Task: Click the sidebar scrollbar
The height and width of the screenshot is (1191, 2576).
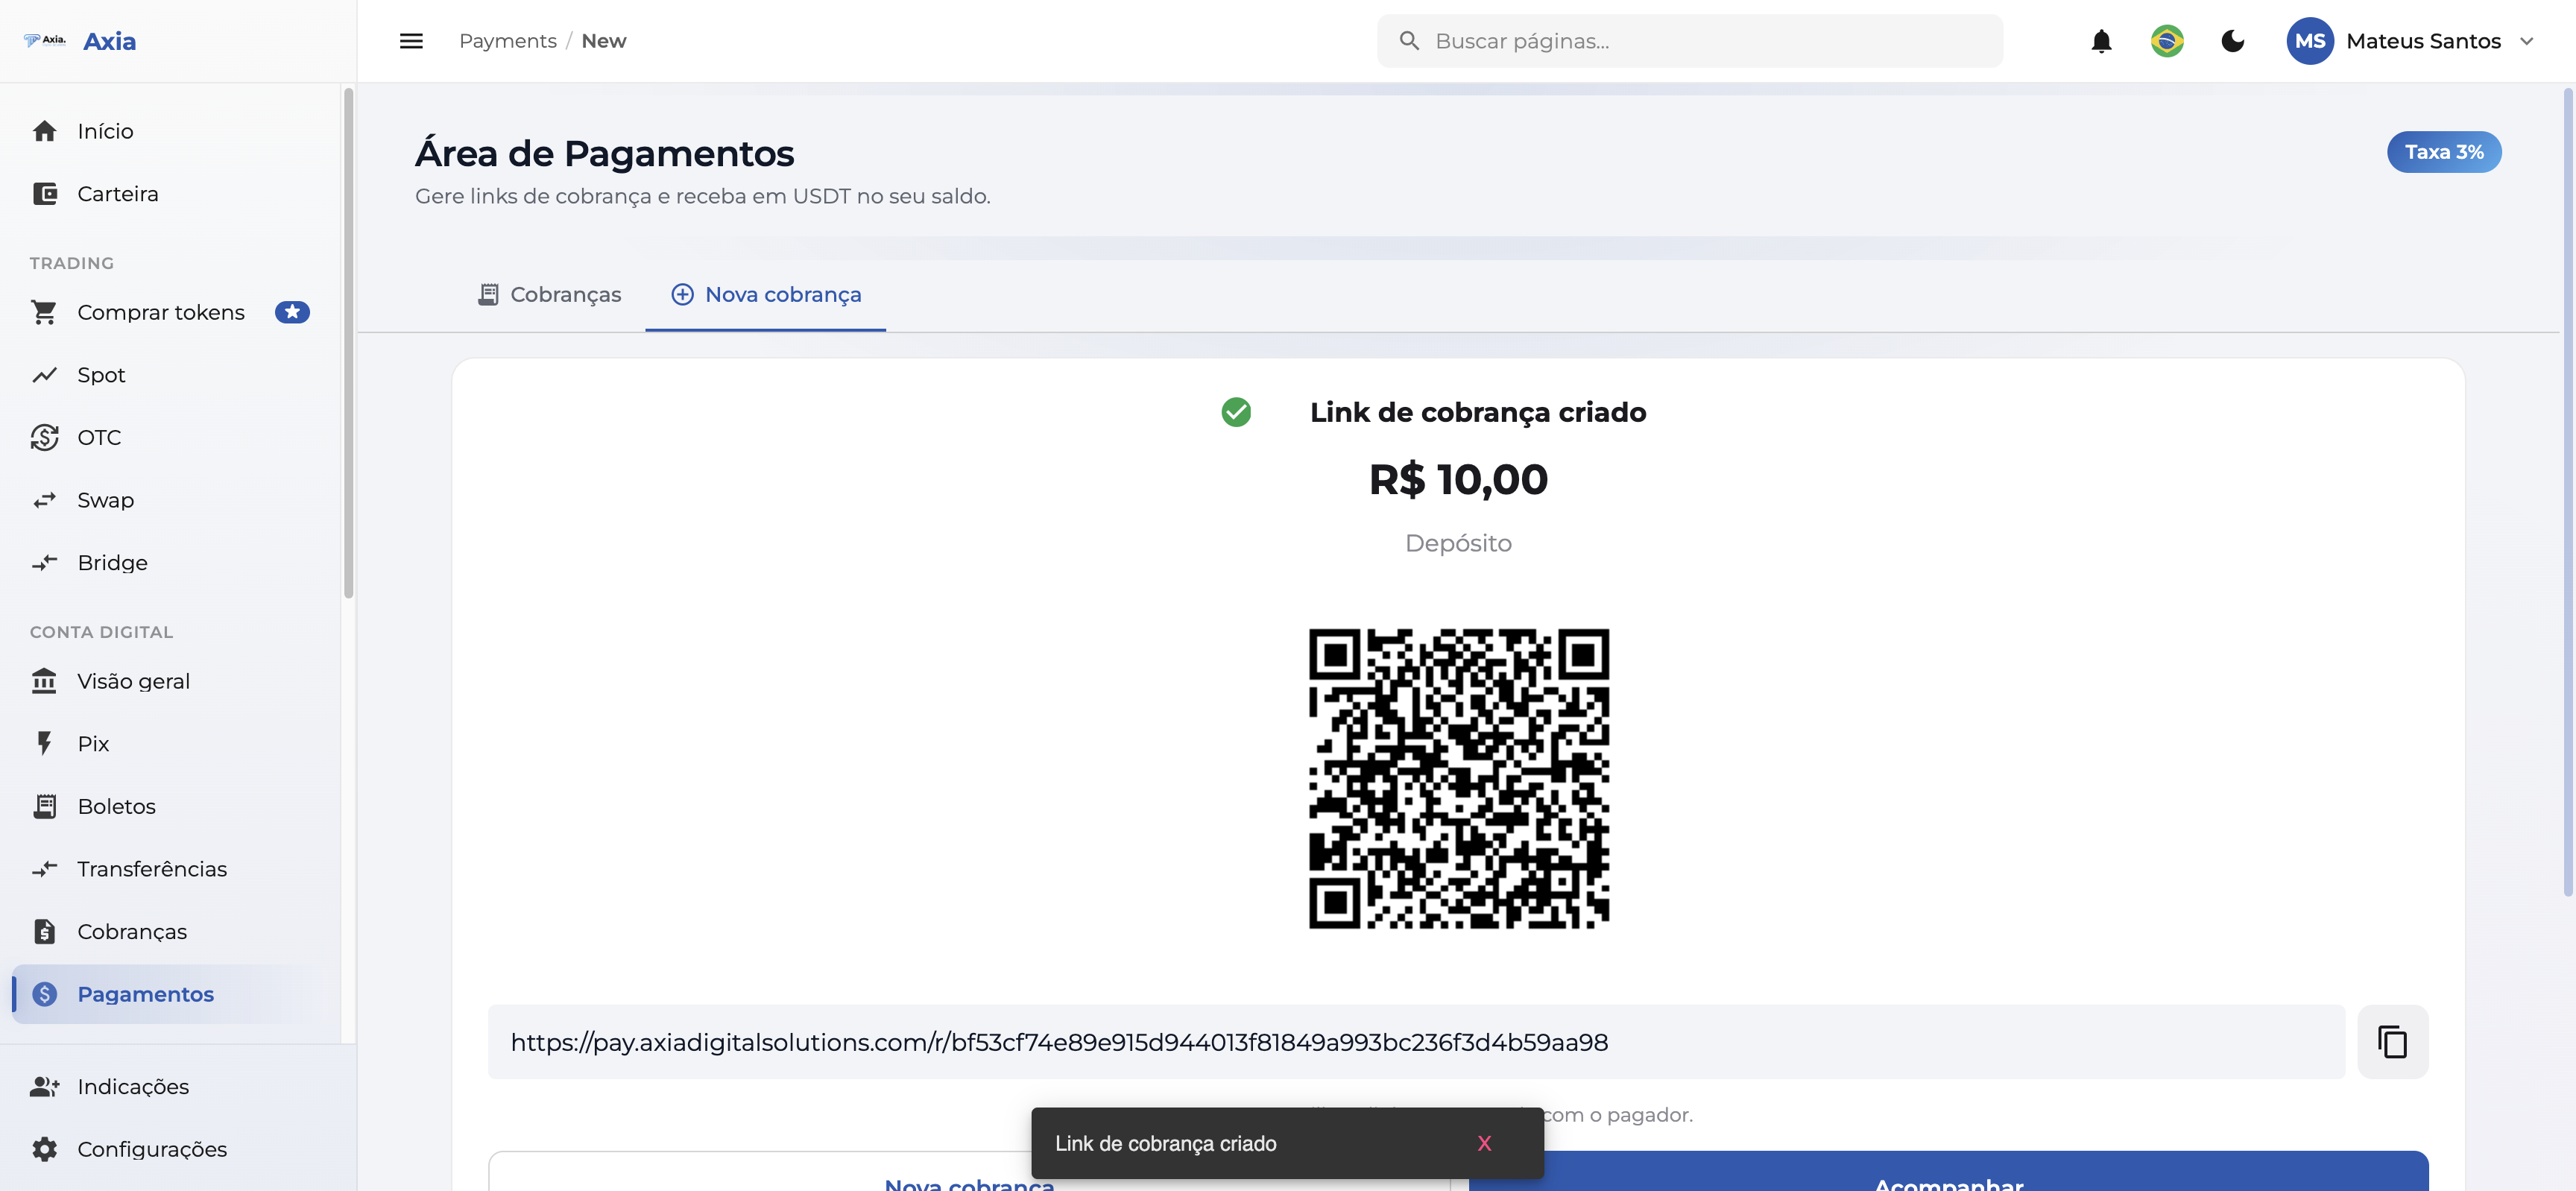Action: click(348, 343)
